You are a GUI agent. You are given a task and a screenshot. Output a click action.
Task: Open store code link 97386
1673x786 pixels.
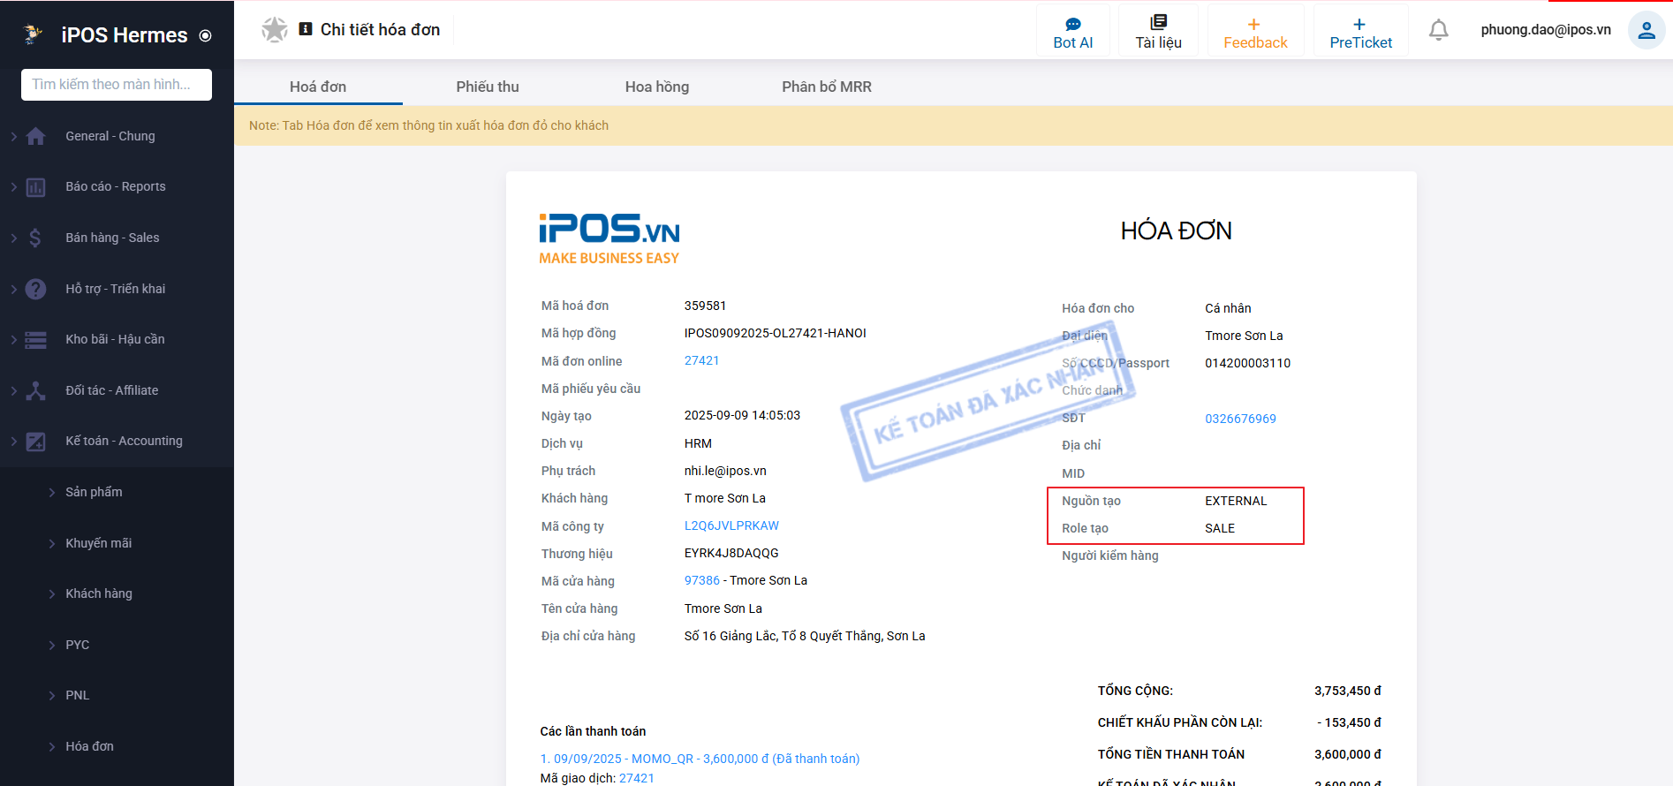(x=701, y=580)
